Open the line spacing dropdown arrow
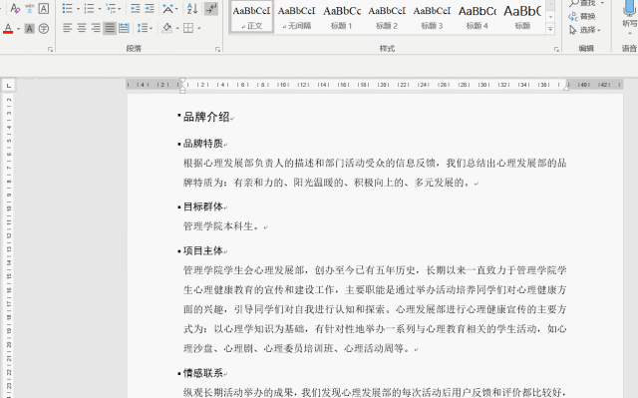The height and width of the screenshot is (398, 638). point(151,28)
